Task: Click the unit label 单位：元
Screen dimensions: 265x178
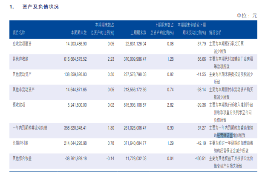Action: (x=247, y=16)
